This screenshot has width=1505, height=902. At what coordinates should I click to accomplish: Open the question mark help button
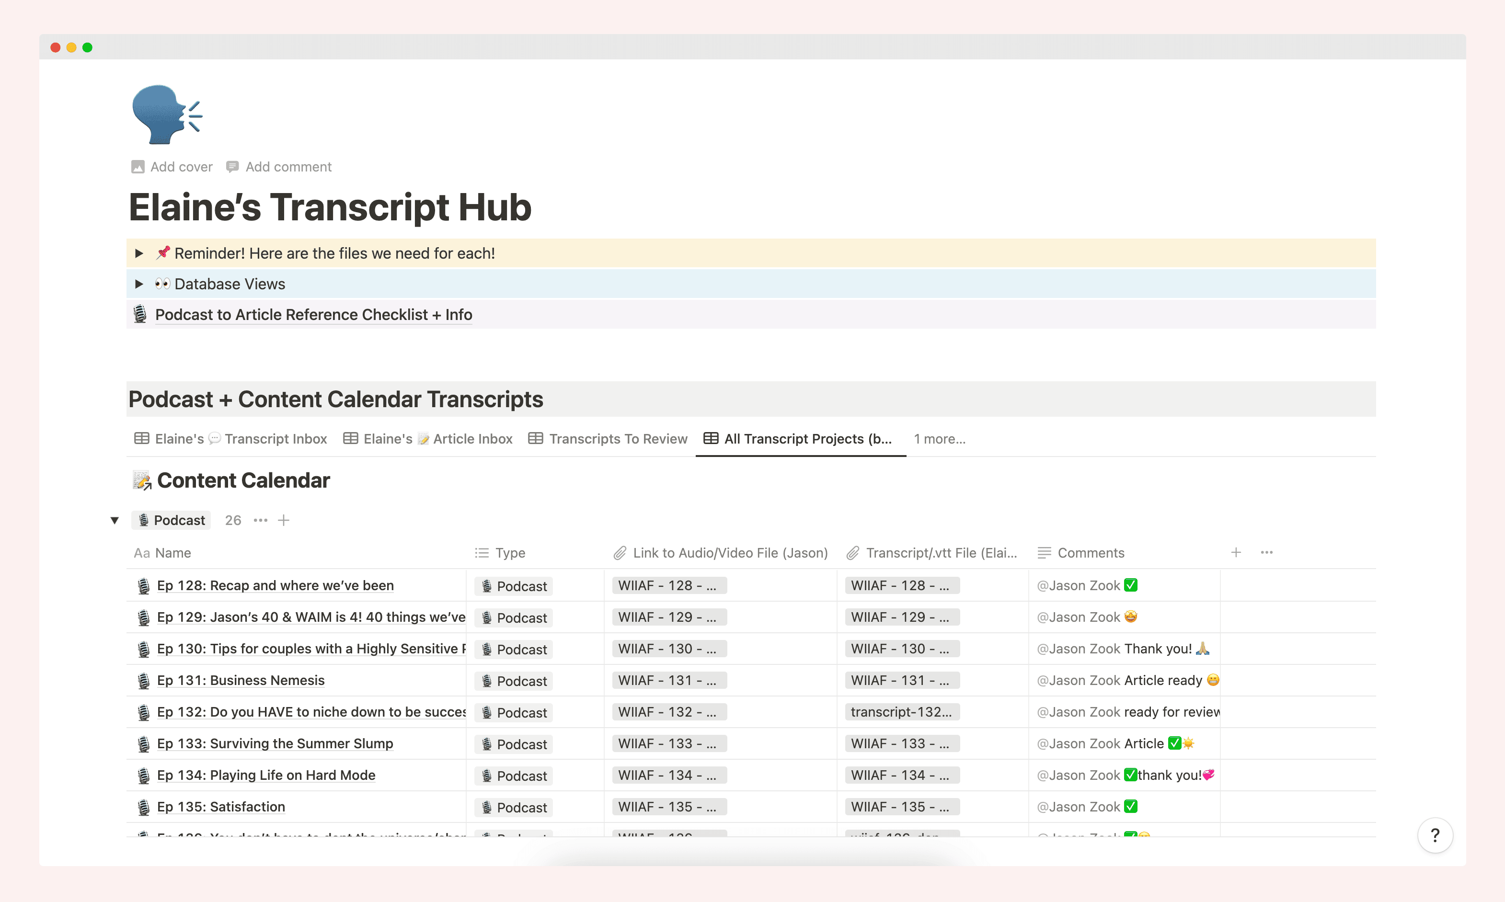(x=1435, y=835)
